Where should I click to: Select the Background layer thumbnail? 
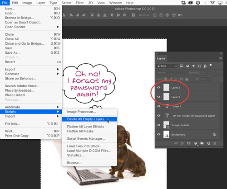pos(166,134)
